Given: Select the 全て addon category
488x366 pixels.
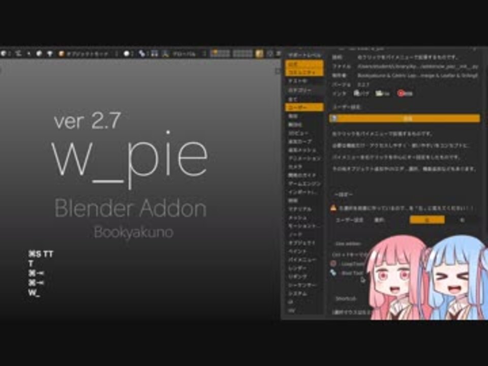Looking at the screenshot, I should pos(304,99).
